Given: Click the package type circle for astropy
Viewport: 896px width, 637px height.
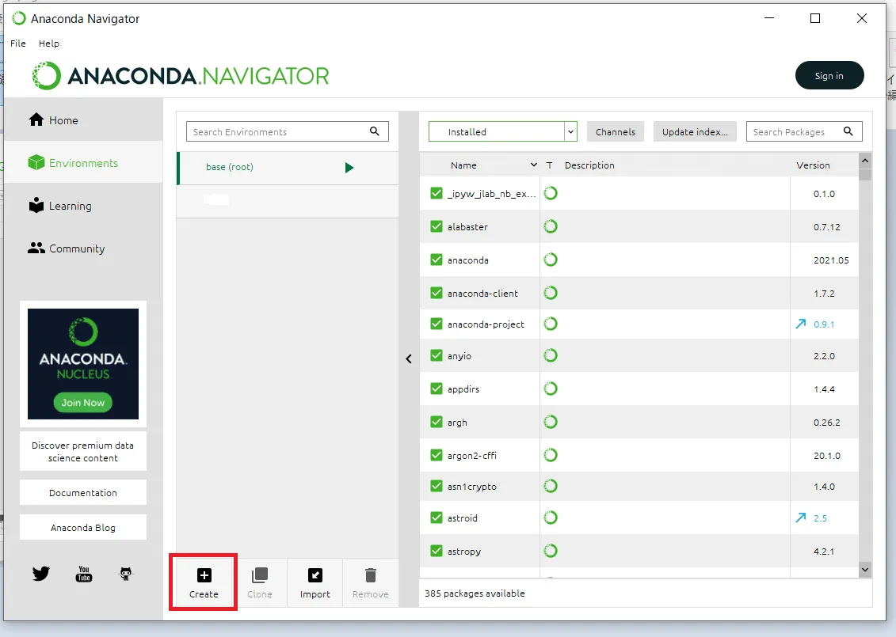Looking at the screenshot, I should pos(551,551).
